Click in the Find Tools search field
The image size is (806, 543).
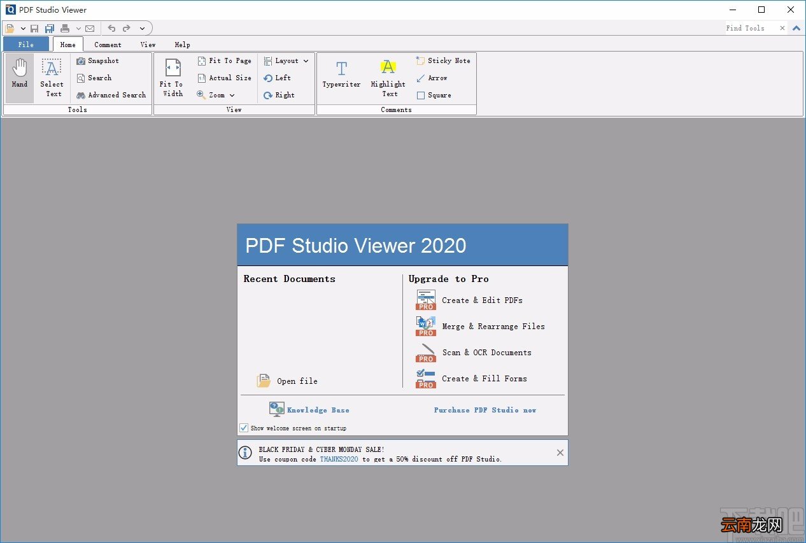pyautogui.click(x=751, y=28)
